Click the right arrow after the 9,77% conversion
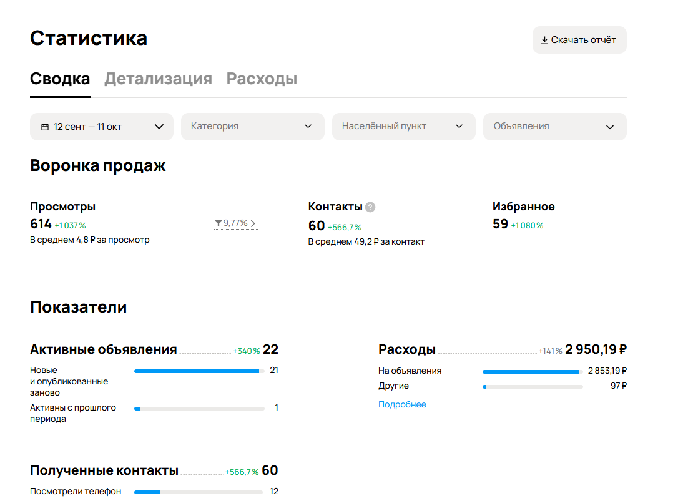 [x=253, y=223]
